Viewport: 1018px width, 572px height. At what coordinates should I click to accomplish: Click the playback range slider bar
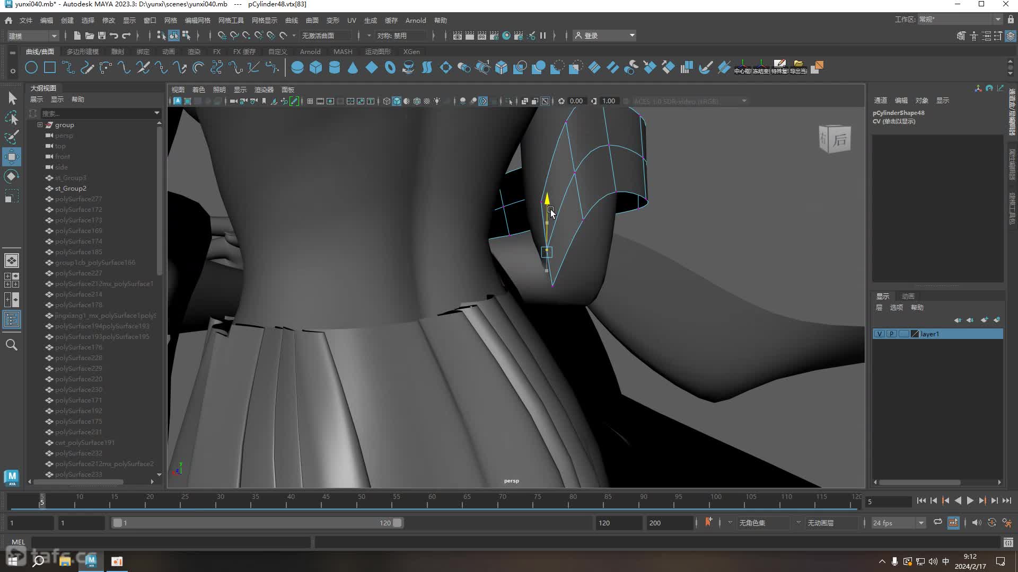[x=257, y=523]
